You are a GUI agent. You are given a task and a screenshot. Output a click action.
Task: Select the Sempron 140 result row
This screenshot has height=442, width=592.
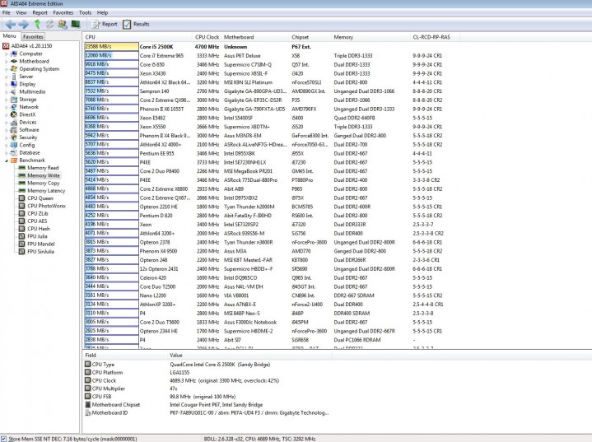tap(264, 91)
